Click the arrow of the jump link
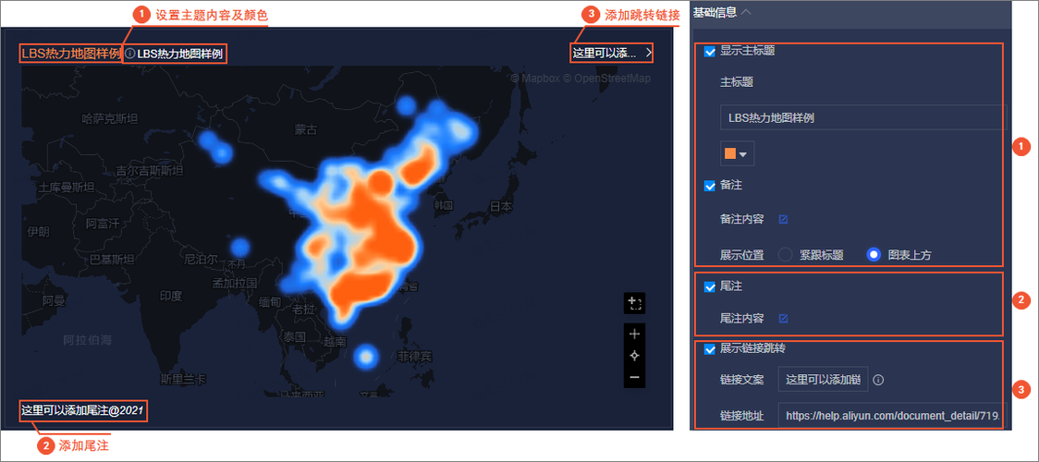Screen dimensions: 1039x462 pos(648,53)
